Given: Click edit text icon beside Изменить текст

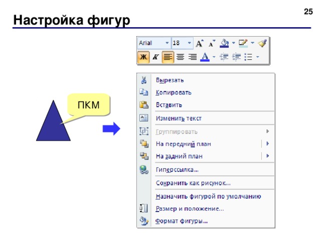Looking at the screenshot, I should coord(144,118).
